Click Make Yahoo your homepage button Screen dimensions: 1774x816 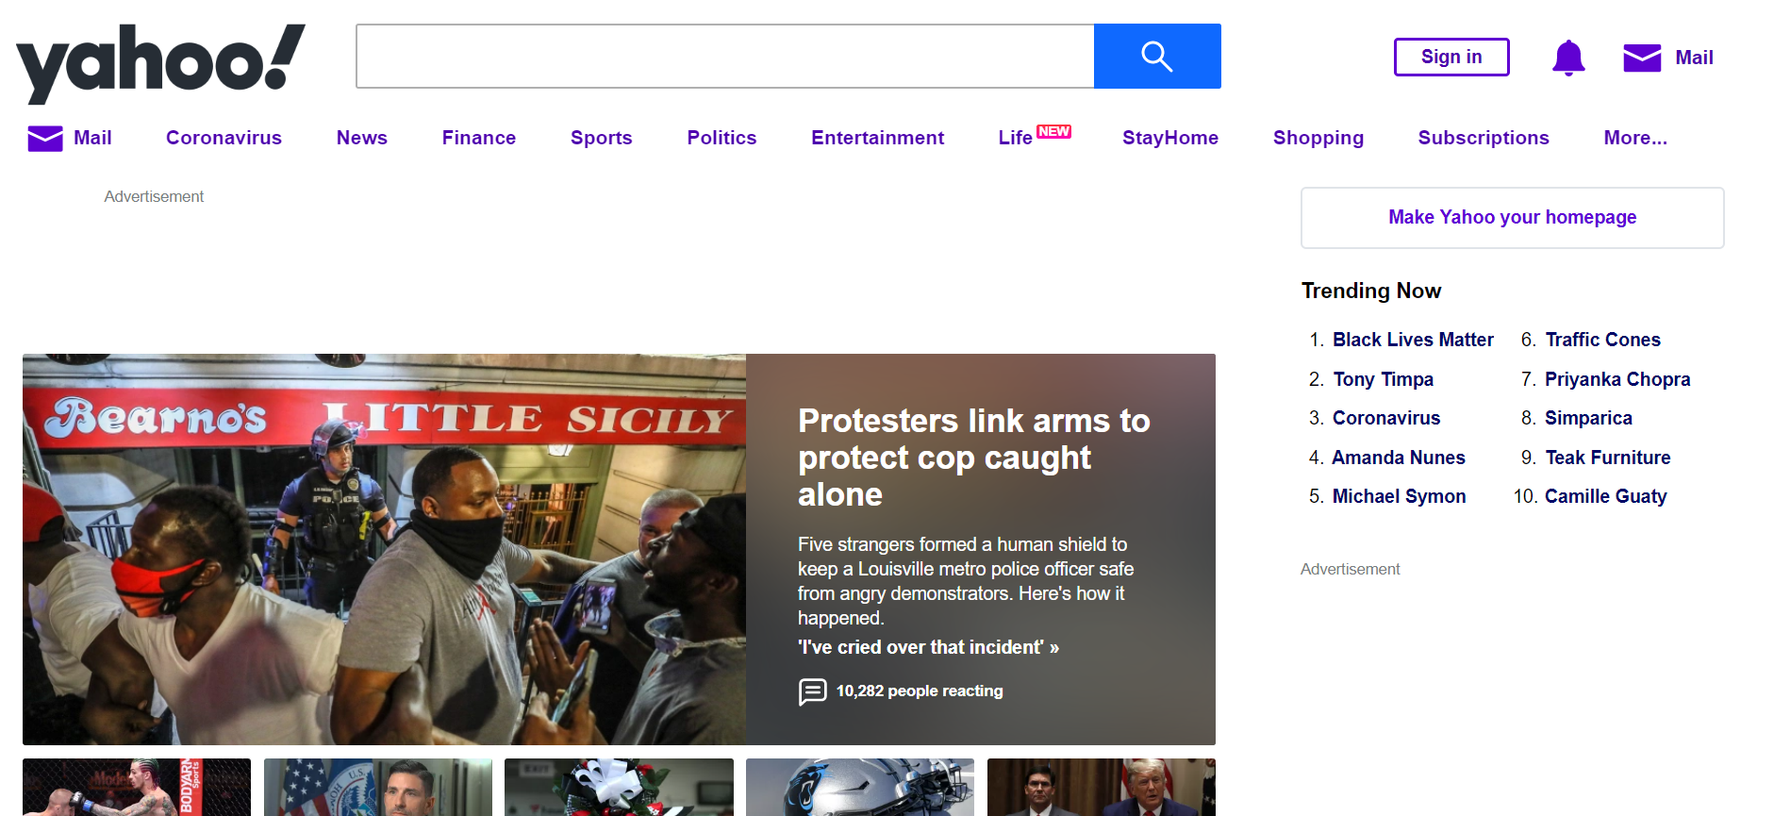1512,218
